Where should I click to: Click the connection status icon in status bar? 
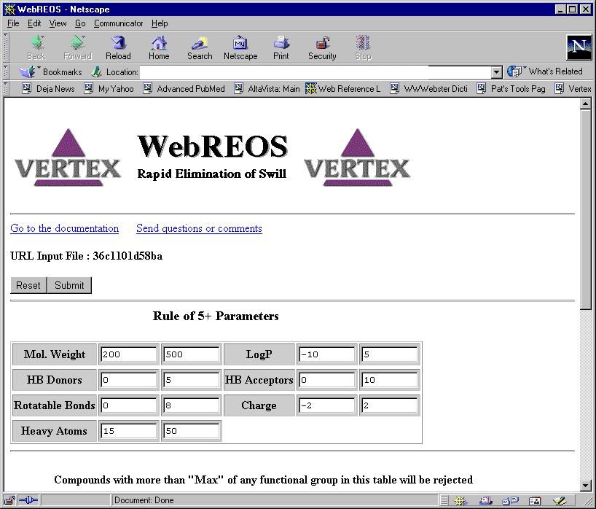pos(28,500)
